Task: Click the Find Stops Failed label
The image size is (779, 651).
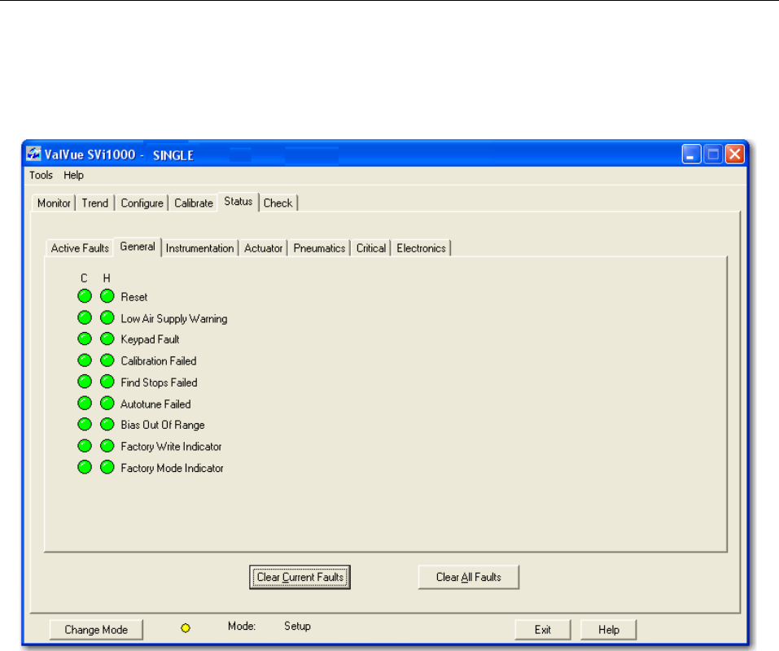Action: (159, 382)
